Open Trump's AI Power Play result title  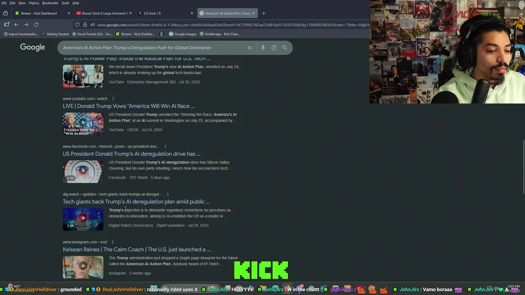tap(137, 59)
